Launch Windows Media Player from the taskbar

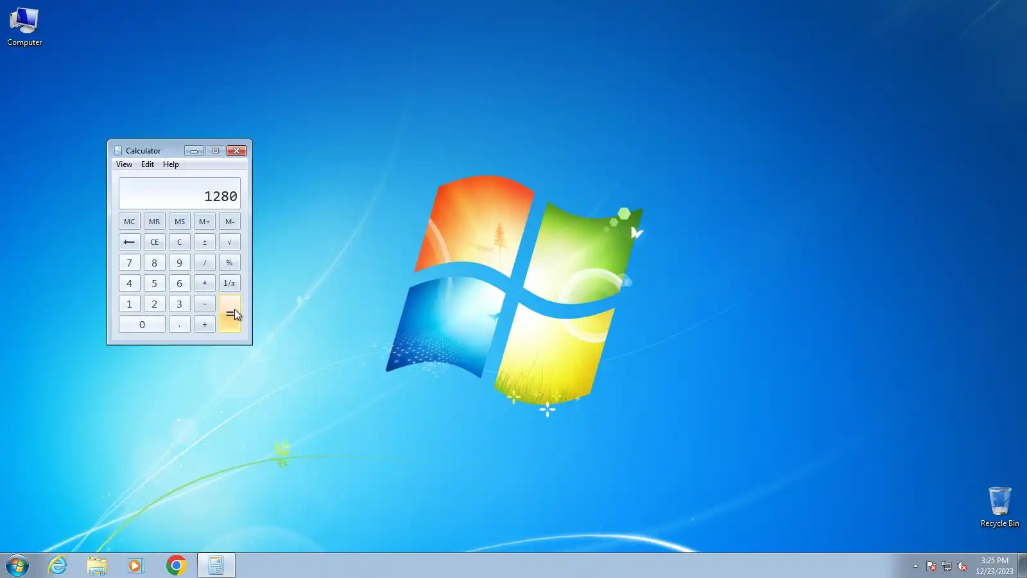(135, 565)
